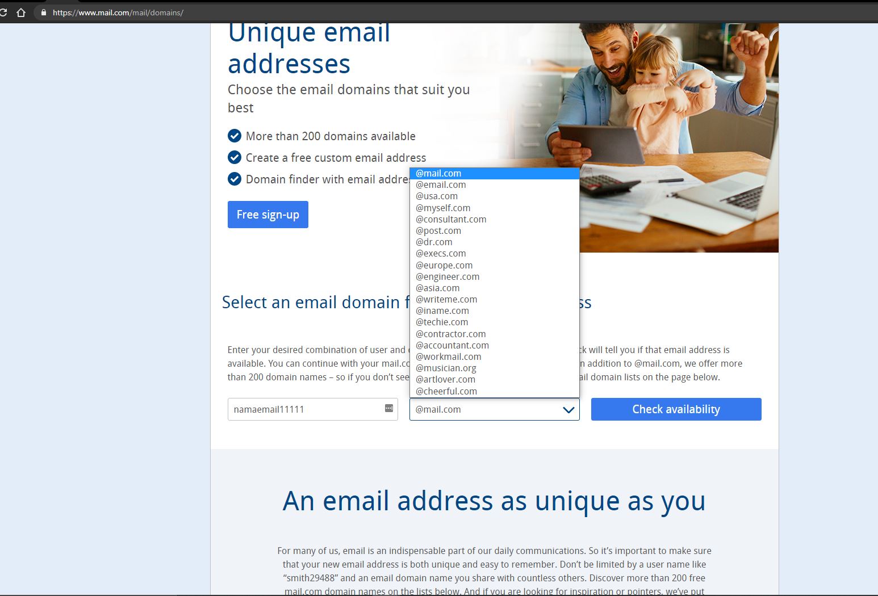
Task: Click the Create a free custom email address text
Action: 336,158
